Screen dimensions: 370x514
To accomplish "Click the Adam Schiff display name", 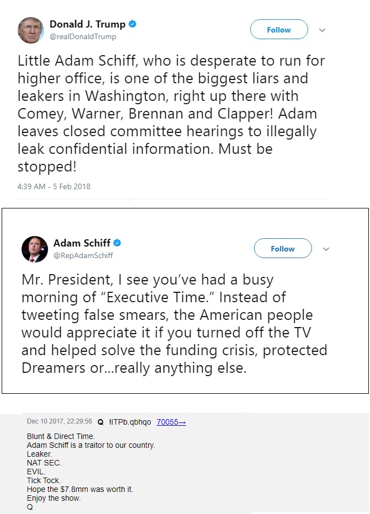I will [x=82, y=243].
